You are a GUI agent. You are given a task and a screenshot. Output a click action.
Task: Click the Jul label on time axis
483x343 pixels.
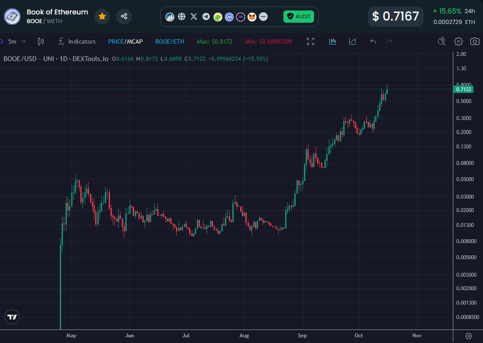(x=186, y=336)
